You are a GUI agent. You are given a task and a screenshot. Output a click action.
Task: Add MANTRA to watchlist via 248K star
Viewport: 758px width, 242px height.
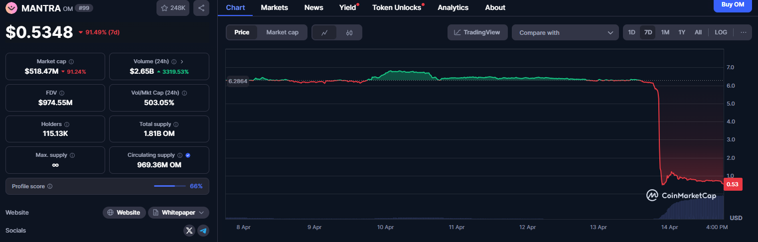173,8
